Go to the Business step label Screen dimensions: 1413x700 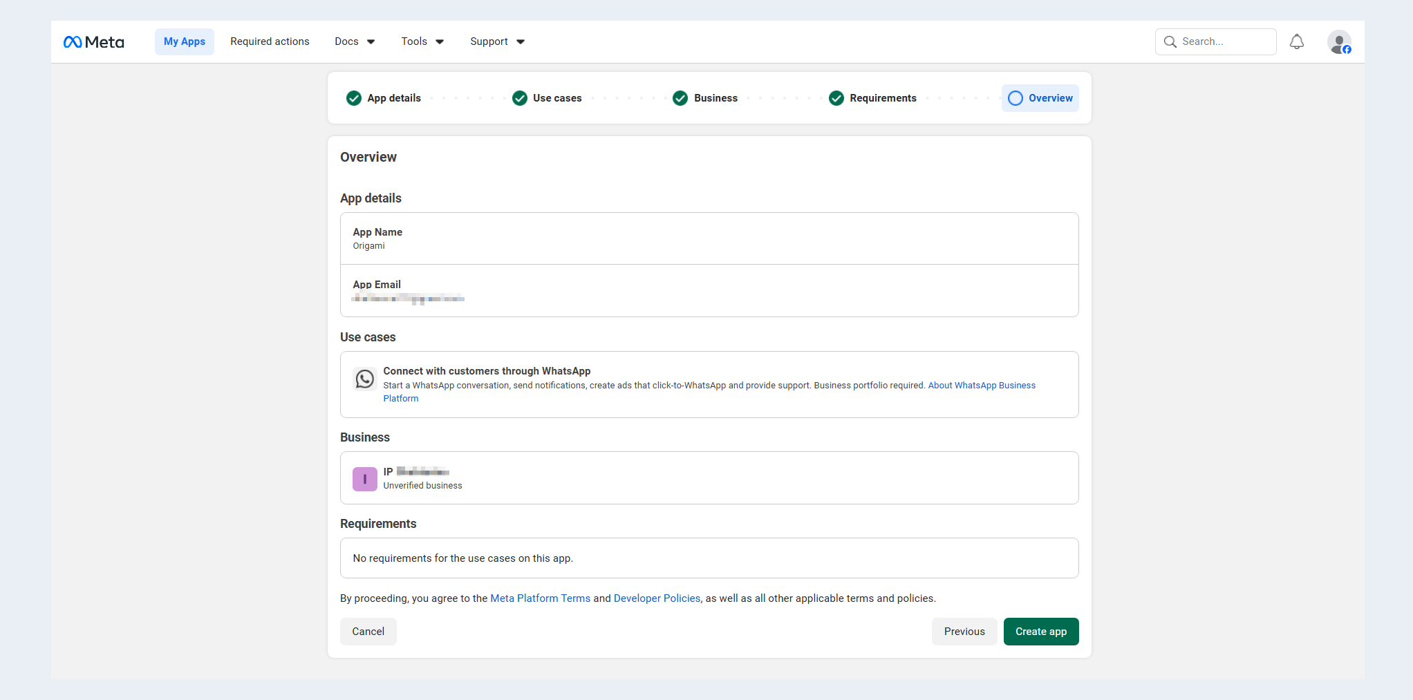coord(715,98)
